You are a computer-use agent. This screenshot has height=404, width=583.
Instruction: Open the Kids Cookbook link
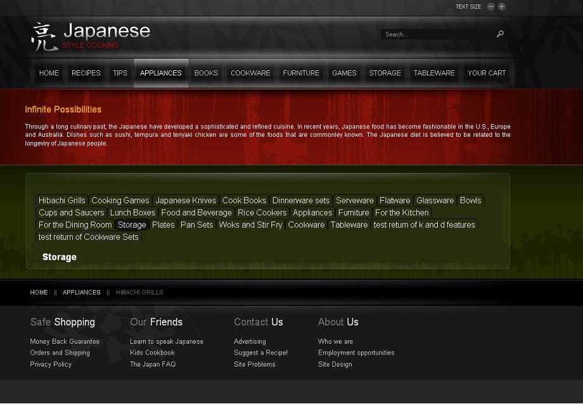click(152, 353)
